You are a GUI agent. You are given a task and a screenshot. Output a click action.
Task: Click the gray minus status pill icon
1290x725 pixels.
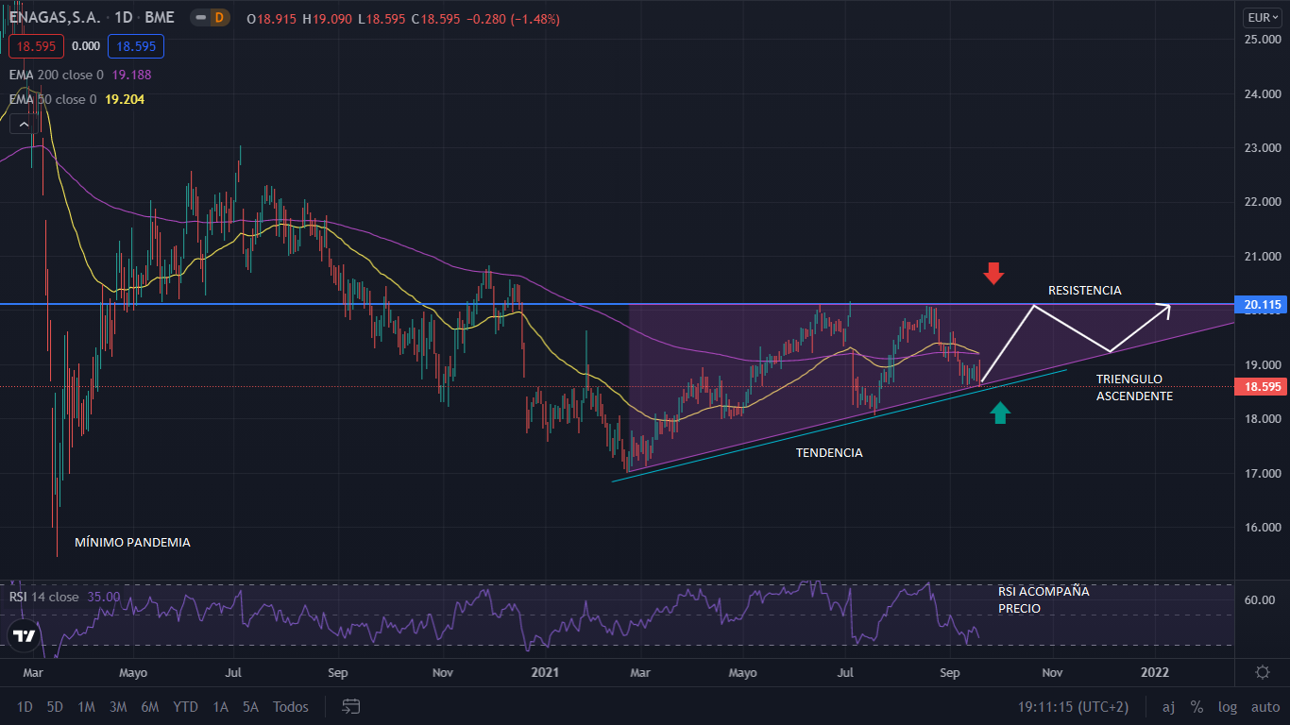tap(199, 18)
